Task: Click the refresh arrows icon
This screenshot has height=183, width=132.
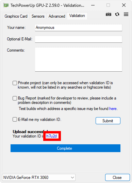Action: [117, 14]
